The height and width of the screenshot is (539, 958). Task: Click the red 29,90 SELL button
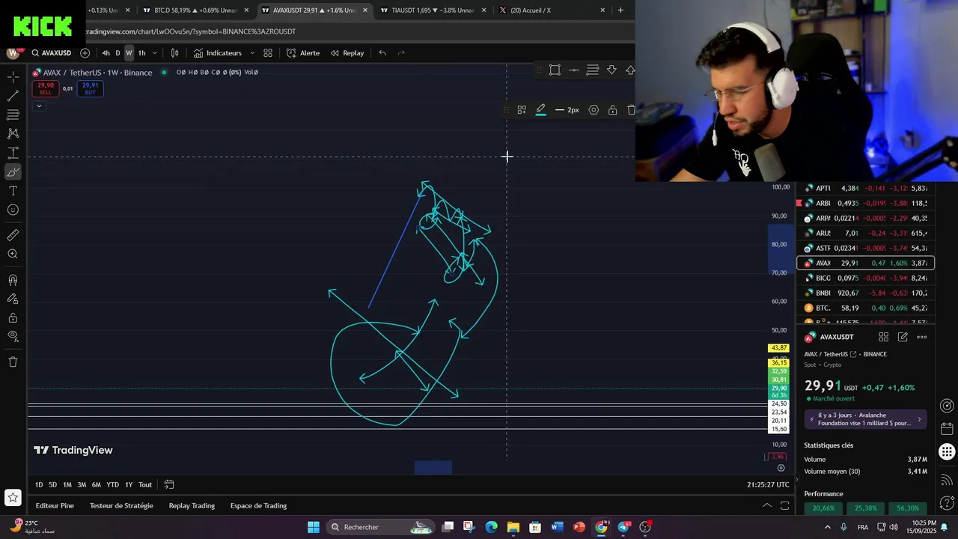click(46, 88)
